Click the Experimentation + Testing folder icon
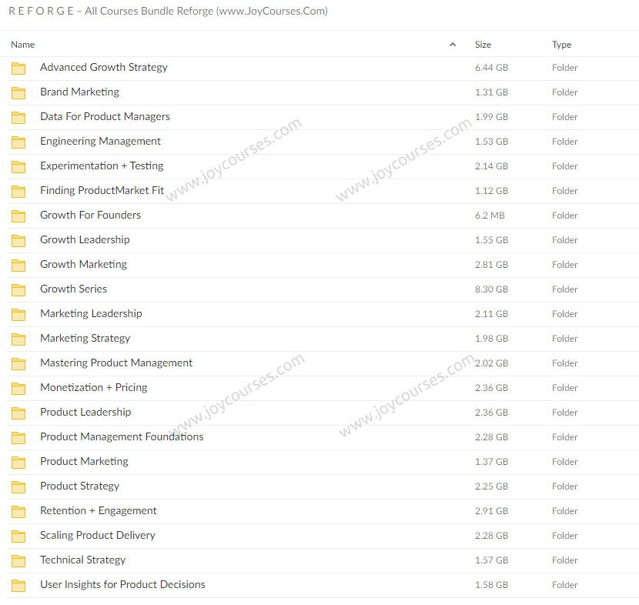 tap(18, 166)
